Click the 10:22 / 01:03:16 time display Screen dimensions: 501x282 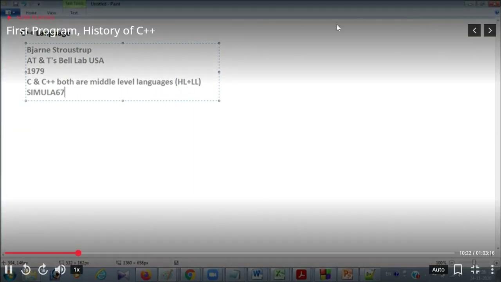(477, 253)
